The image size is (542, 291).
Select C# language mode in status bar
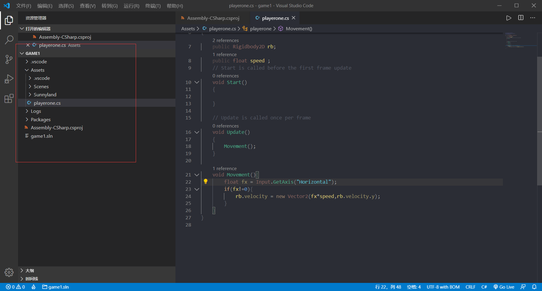(484, 287)
